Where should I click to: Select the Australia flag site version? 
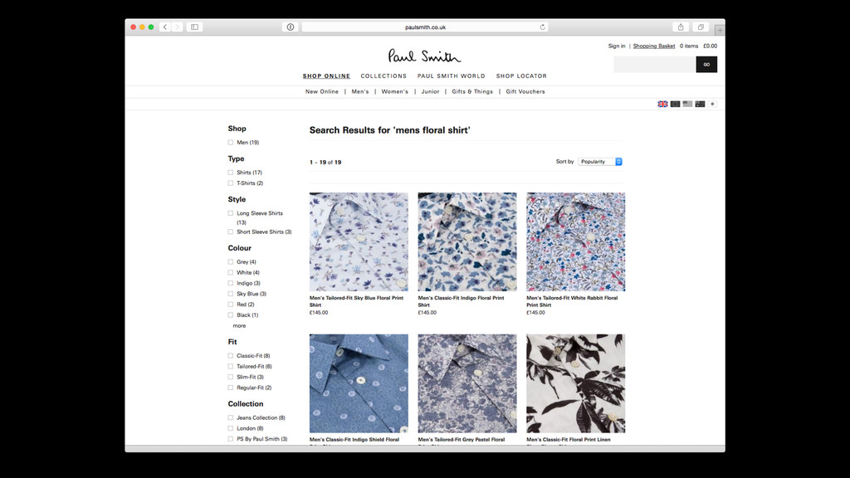(700, 104)
